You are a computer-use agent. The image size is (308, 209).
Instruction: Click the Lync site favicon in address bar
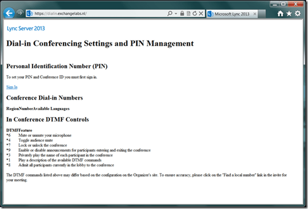click(x=29, y=13)
